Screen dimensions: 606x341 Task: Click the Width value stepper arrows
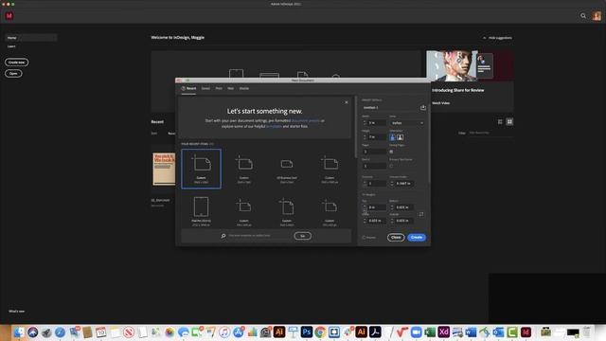pos(365,123)
